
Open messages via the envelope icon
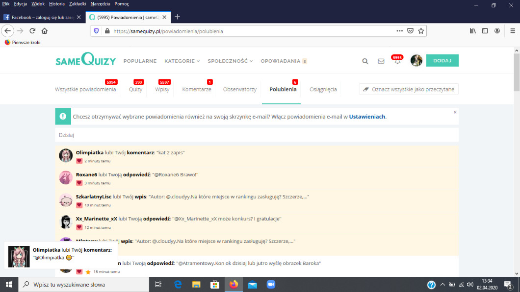[x=381, y=61]
